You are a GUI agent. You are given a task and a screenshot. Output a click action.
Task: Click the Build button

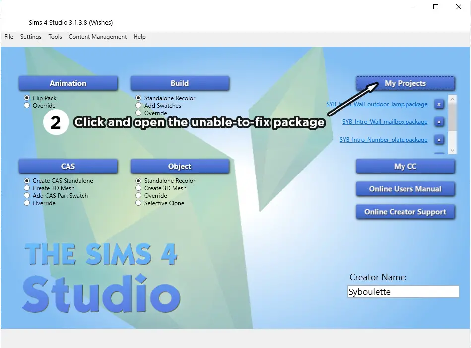(180, 83)
